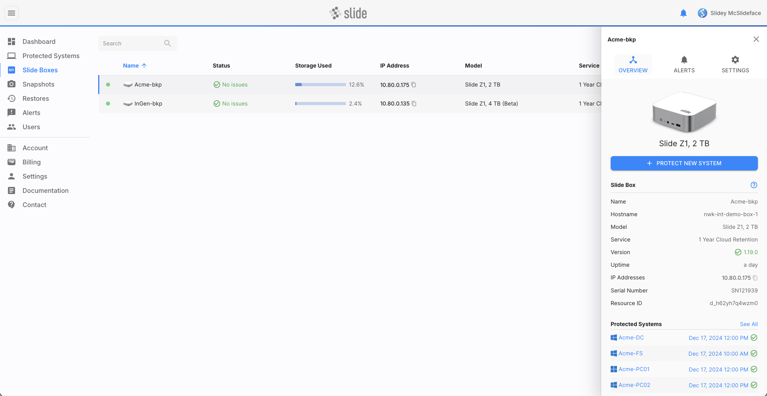Click the Users people icon
767x396 pixels.
pos(11,127)
